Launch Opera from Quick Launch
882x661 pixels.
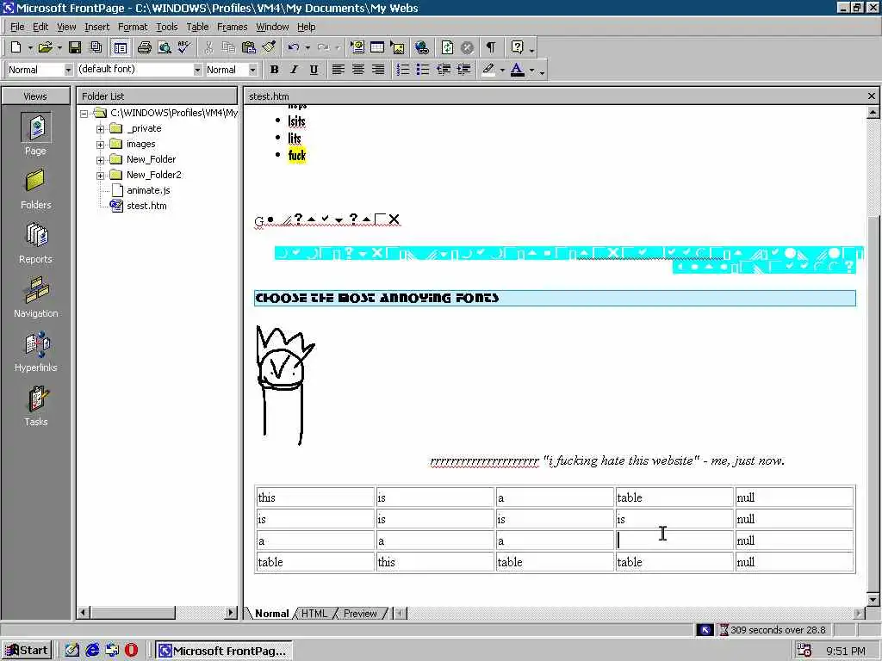(x=131, y=651)
